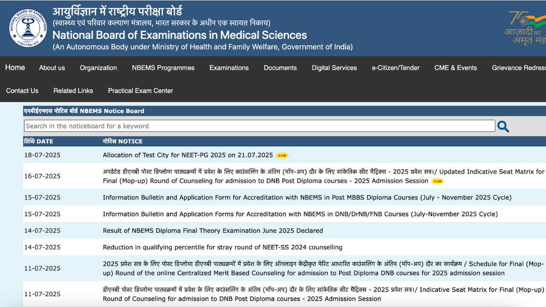Open the e-Citizen/Tender menu
The height and width of the screenshot is (307, 546).
coord(396,68)
